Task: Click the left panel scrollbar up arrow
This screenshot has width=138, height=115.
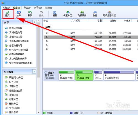Action: (x=39, y=21)
